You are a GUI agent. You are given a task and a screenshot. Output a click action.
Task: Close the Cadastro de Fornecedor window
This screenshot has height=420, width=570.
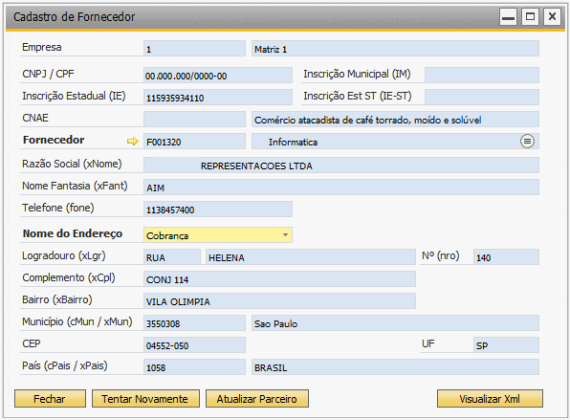pyautogui.click(x=552, y=16)
